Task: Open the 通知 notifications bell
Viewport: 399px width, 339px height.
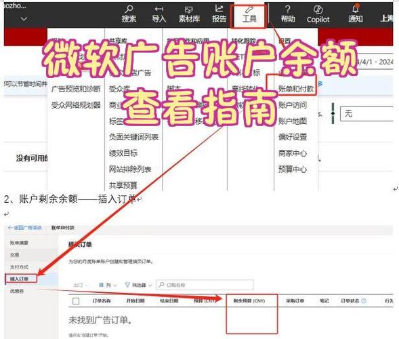Action: [356, 14]
